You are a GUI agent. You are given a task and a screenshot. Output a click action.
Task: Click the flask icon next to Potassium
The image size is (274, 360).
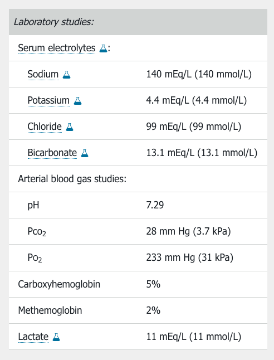pyautogui.click(x=77, y=101)
